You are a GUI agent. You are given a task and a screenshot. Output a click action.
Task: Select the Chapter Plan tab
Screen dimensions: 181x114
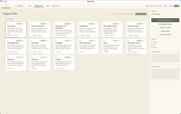[x=39, y=6]
